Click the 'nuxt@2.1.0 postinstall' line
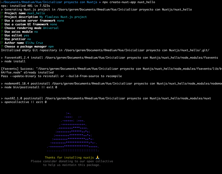 [x=106, y=98]
